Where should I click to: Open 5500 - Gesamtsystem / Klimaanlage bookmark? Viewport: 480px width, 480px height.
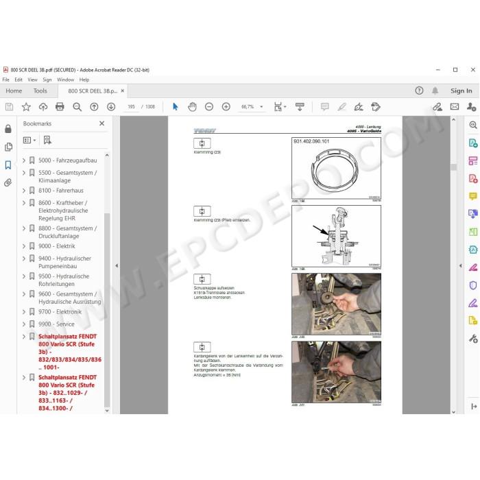(68, 176)
